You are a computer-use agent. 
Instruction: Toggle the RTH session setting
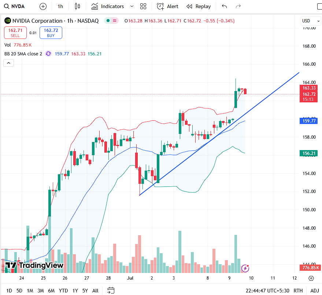click(298, 291)
